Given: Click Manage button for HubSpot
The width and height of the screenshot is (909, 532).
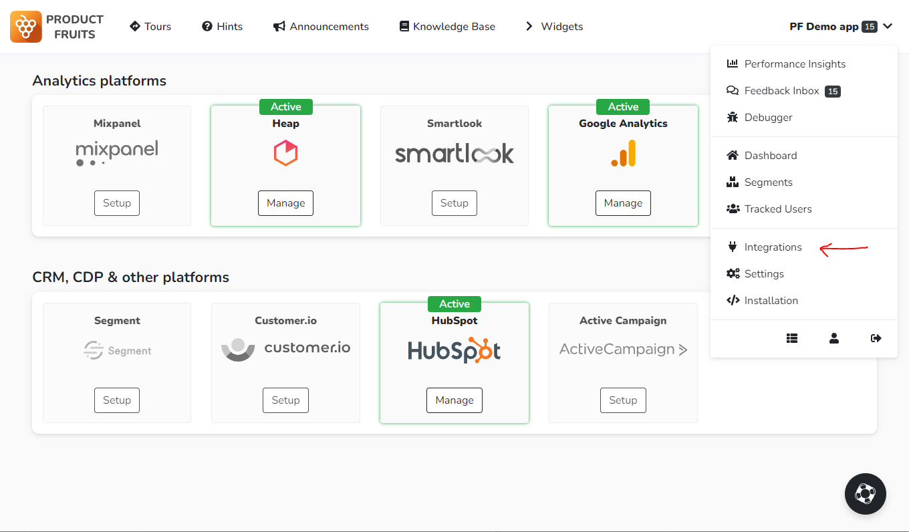Looking at the screenshot, I should pos(454,400).
